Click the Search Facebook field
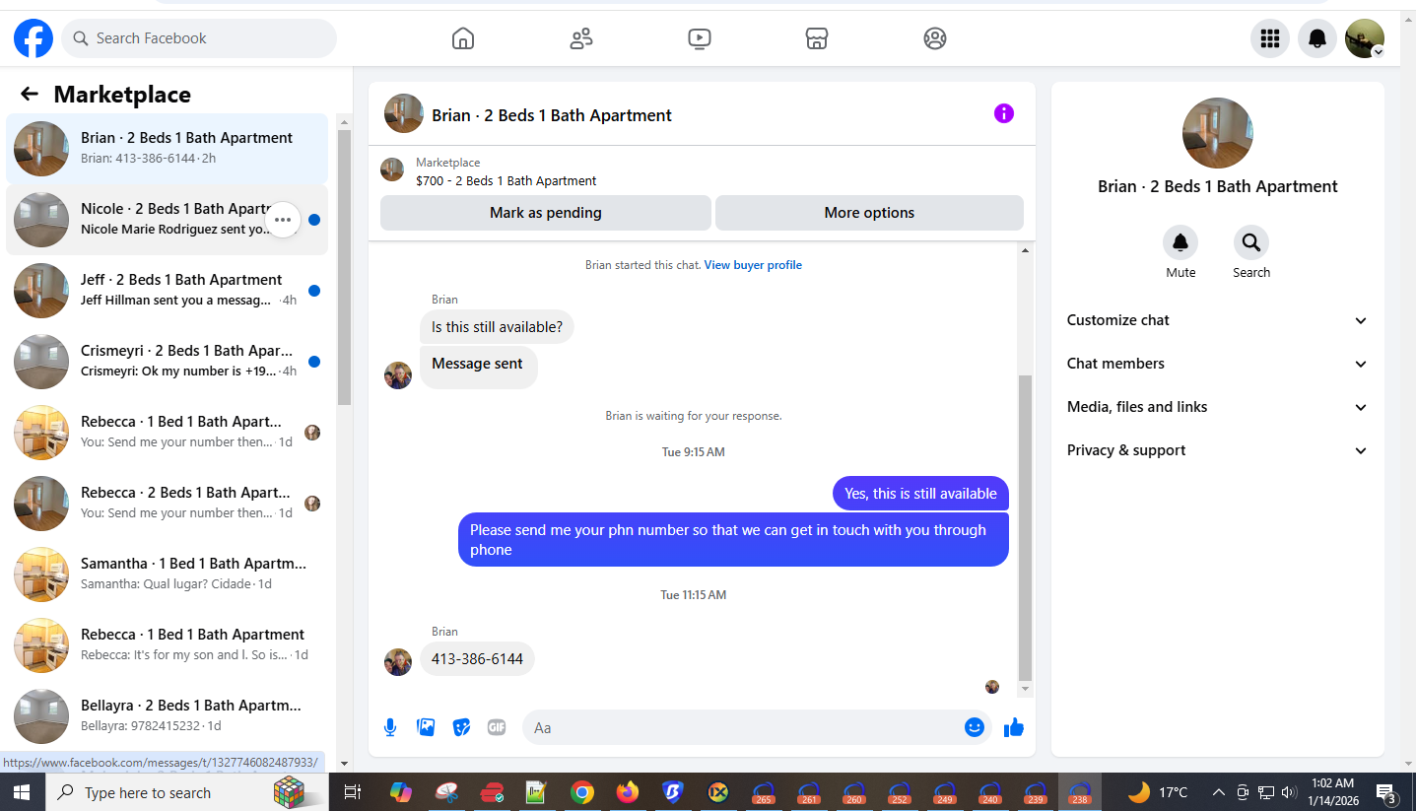Viewport: 1416px width, 811px height. 199,38
